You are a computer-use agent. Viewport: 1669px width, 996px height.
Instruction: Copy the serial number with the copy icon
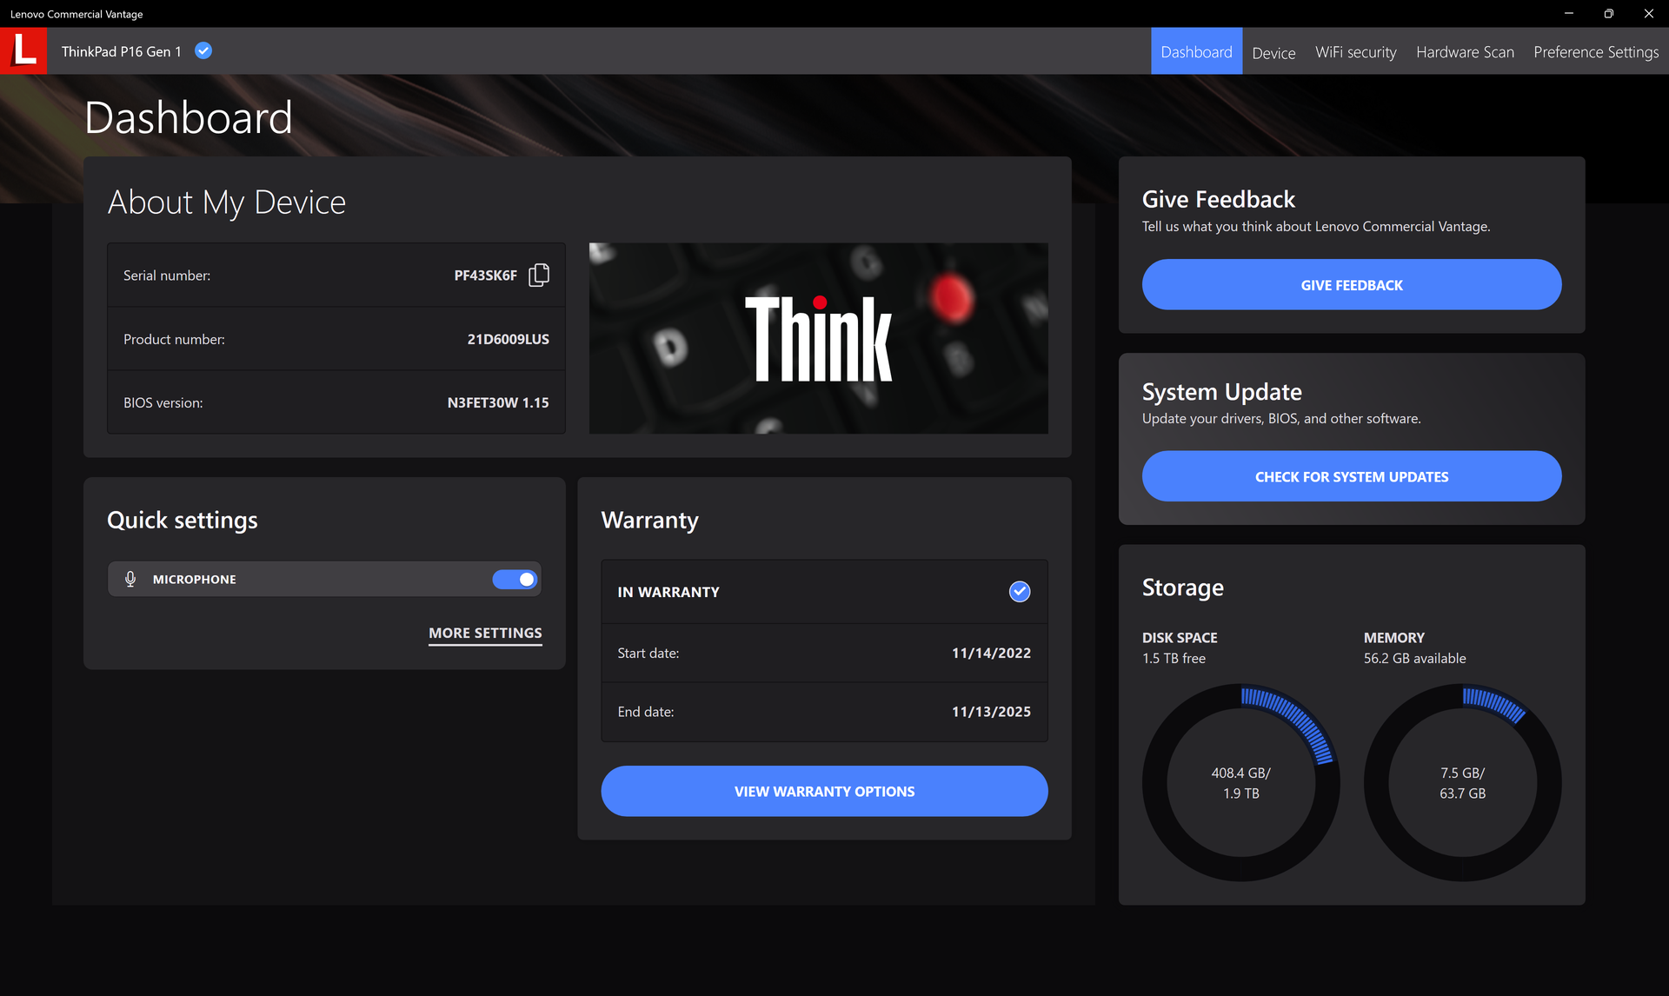coord(539,276)
